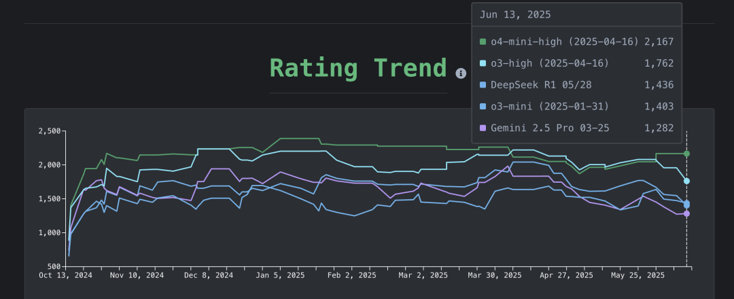Click the purple Gemini 2.5 Pro swatch
Screen dimensions: 734x299
[483, 128]
